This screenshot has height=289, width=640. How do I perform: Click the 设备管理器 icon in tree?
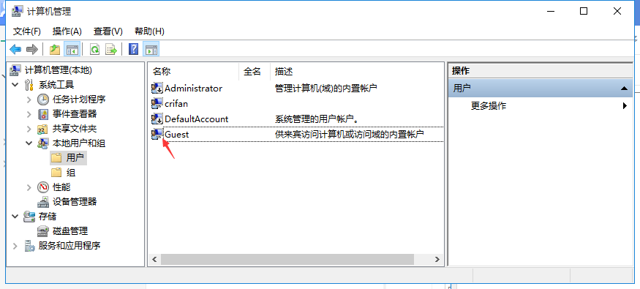coord(43,202)
